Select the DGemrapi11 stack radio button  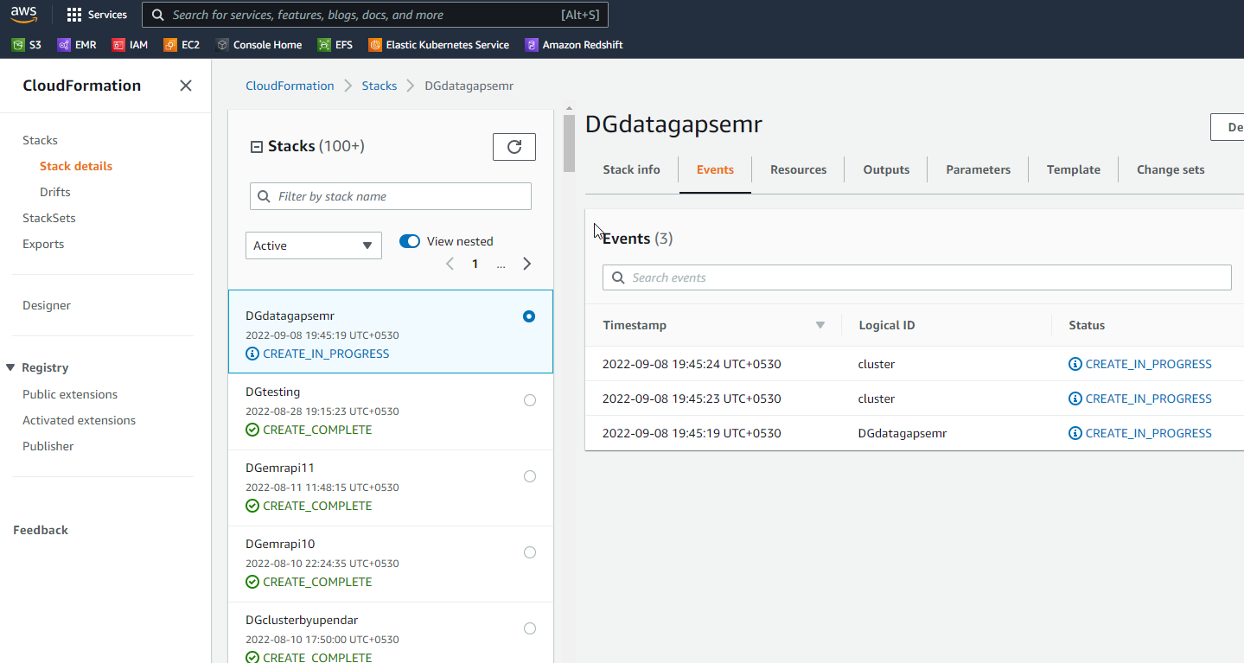(x=530, y=476)
